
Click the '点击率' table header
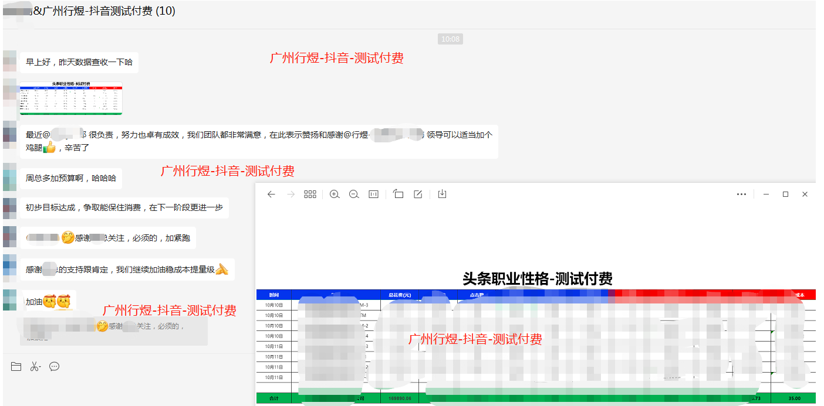coord(476,295)
